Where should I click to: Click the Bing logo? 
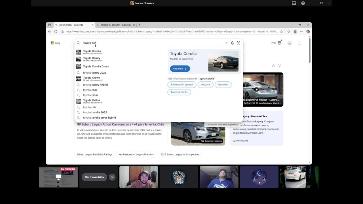tap(55, 43)
